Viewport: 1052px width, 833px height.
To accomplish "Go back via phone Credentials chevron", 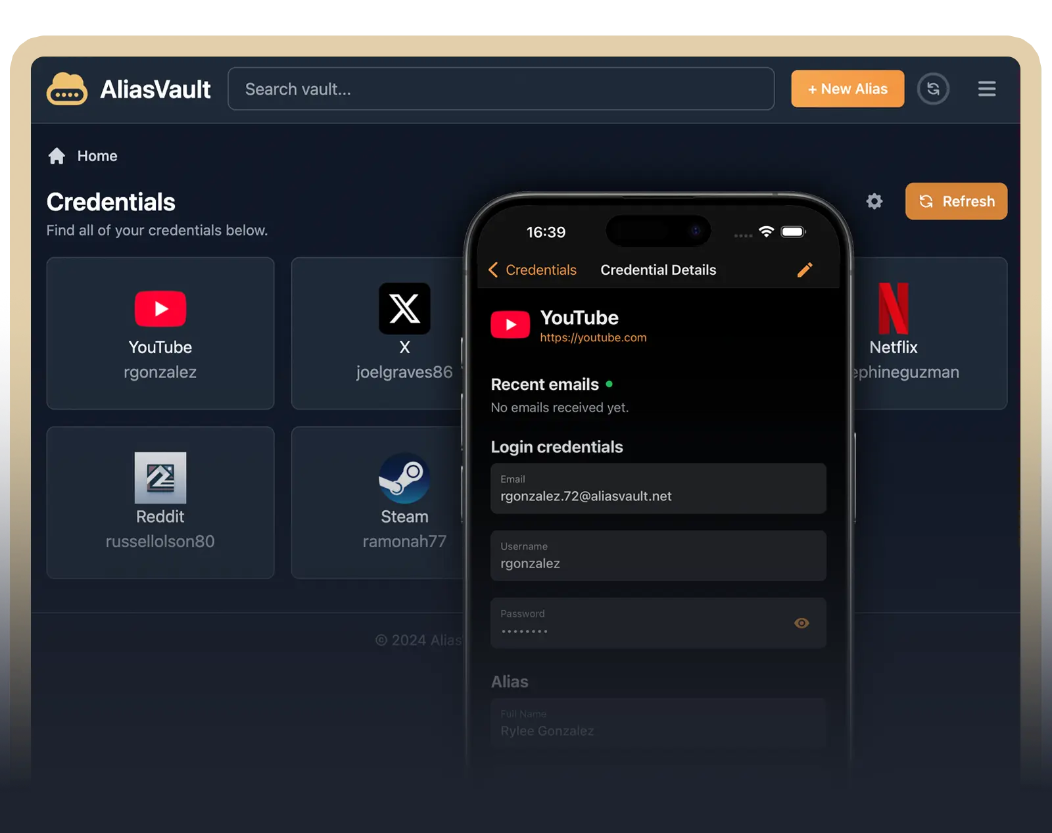I will 493,270.
